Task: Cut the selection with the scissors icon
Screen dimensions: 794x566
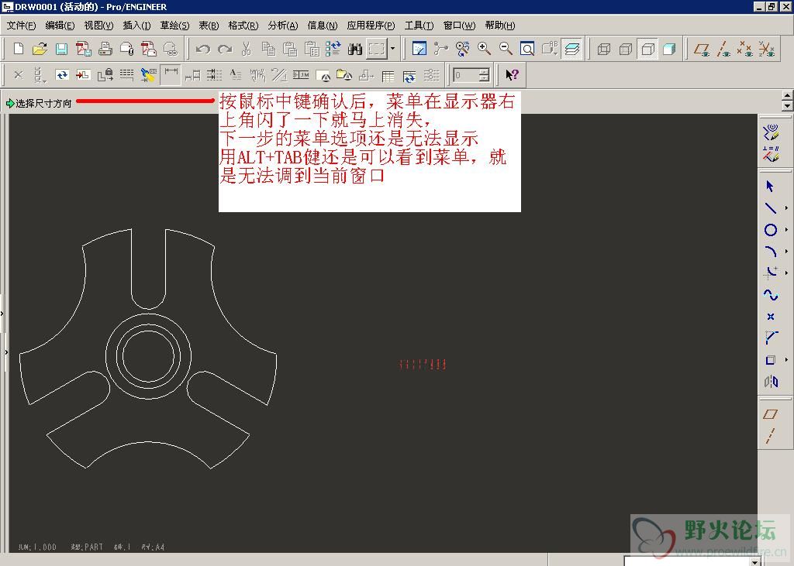Action: pyautogui.click(x=247, y=49)
